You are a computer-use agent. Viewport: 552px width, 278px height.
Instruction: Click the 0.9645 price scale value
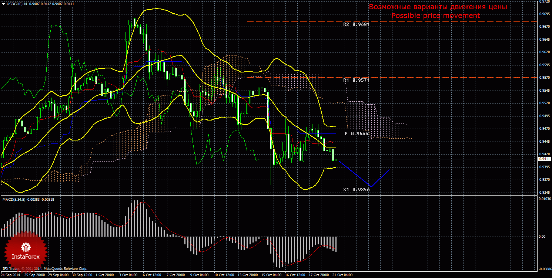(544, 40)
